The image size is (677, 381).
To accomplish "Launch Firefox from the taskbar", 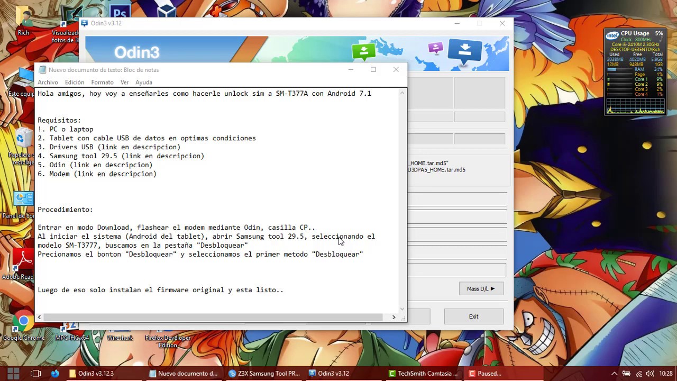I will click(x=55, y=373).
